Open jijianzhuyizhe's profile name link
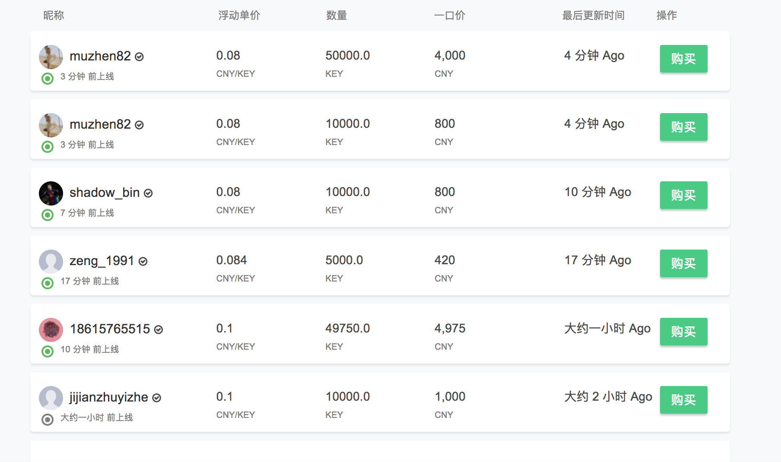The width and height of the screenshot is (781, 462). click(x=109, y=397)
